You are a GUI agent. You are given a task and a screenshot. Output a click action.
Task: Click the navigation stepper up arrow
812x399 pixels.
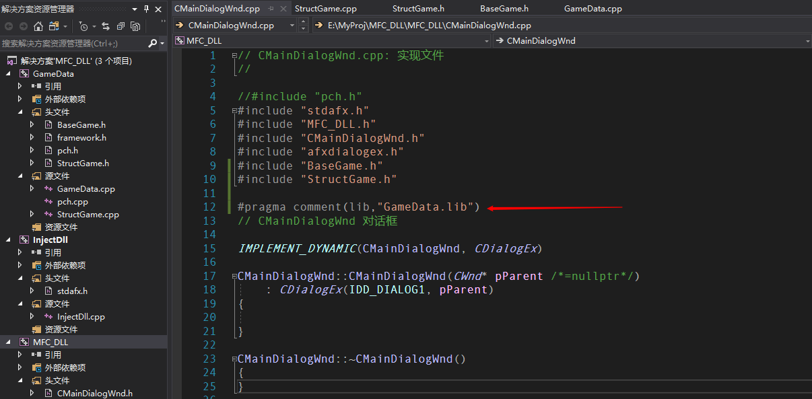click(303, 22)
